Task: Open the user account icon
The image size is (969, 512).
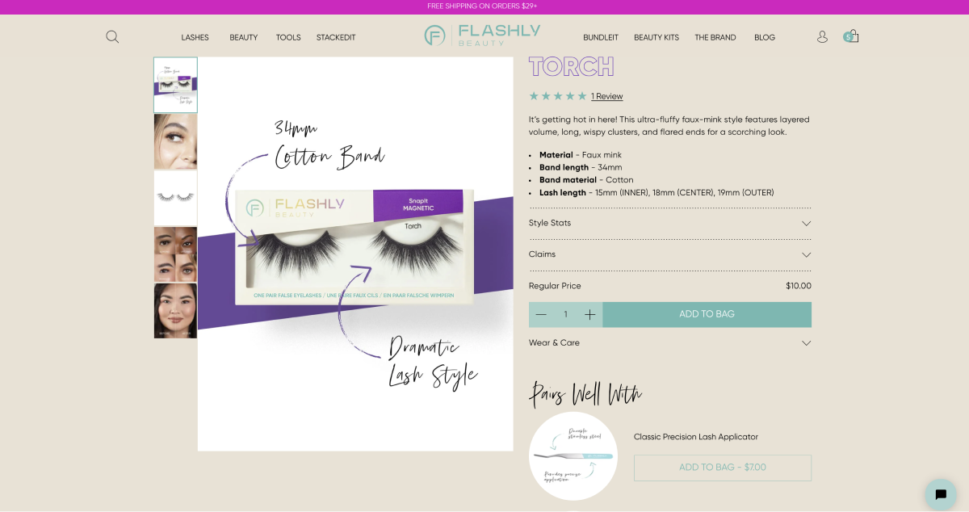Action: point(822,36)
